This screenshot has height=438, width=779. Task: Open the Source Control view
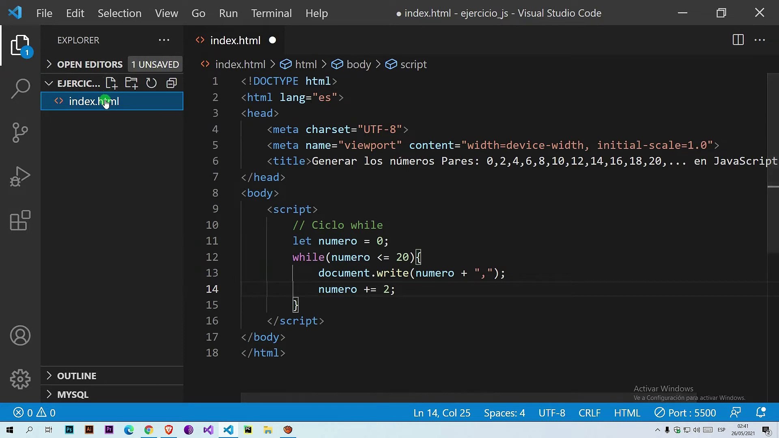[x=20, y=133]
